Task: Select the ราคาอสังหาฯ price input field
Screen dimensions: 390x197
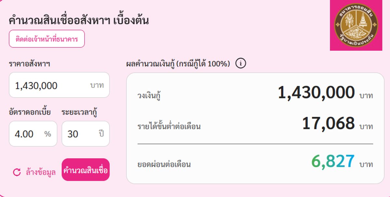Action: [58, 85]
